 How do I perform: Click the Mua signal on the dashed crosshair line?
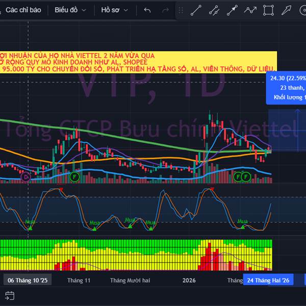[x=30, y=222]
